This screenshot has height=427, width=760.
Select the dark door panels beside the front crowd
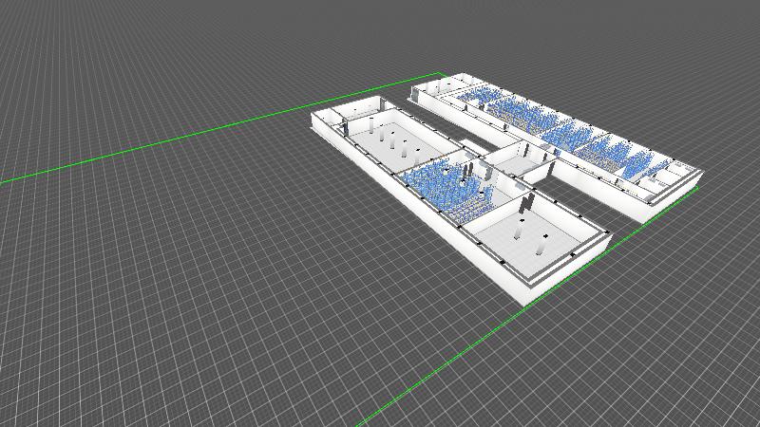click(x=486, y=174)
